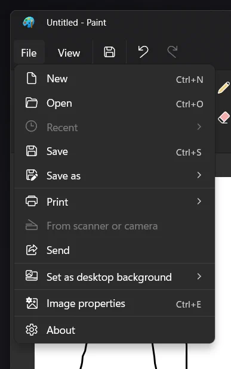Choose Send from the File menu

115,250
